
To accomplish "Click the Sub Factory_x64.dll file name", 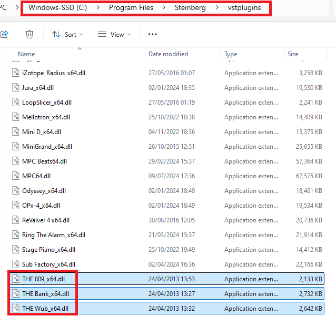I will (x=48, y=264).
